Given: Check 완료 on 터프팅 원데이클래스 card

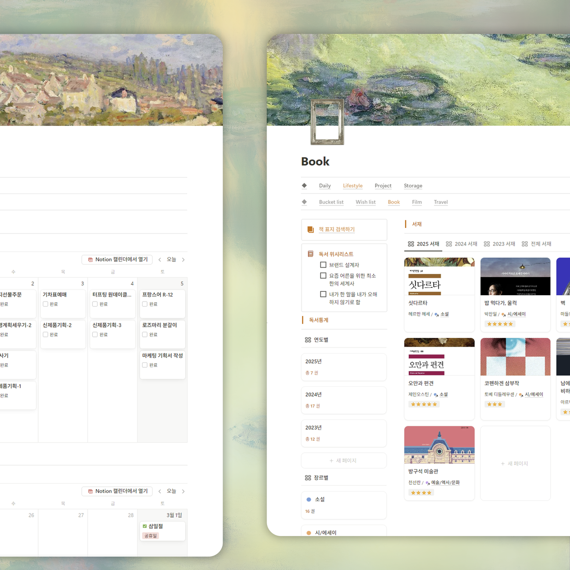Looking at the screenshot, I should pyautogui.click(x=95, y=304).
